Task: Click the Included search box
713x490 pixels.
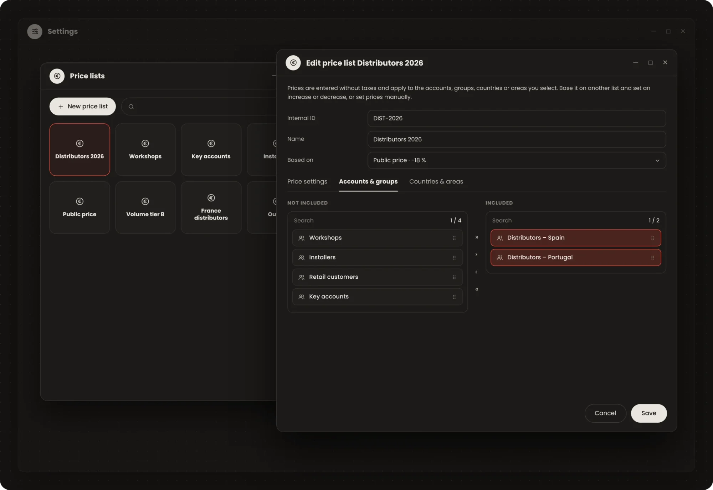Action: (x=567, y=221)
